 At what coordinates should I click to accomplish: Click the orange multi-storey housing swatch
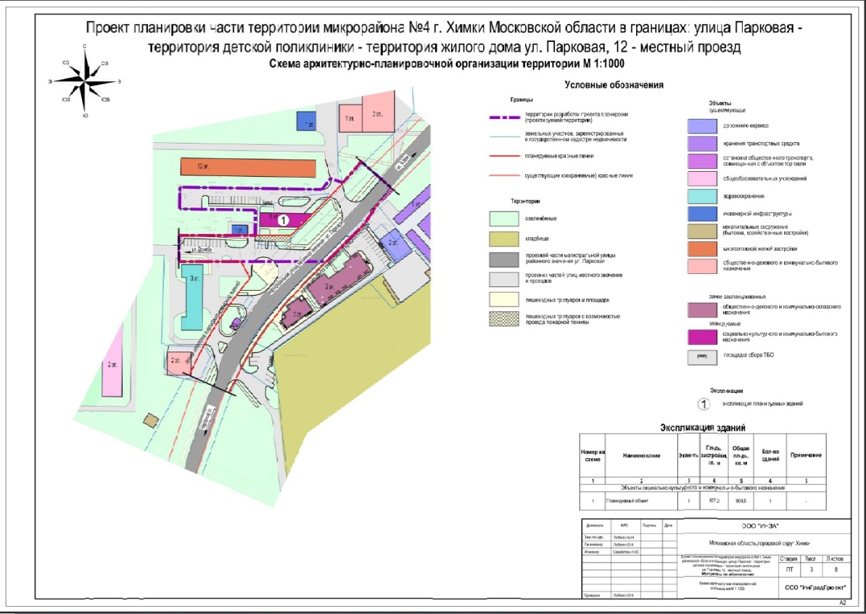pos(703,249)
